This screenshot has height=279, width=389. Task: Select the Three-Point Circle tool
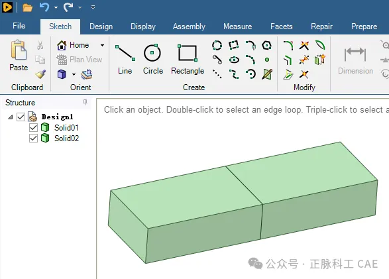tap(217, 45)
